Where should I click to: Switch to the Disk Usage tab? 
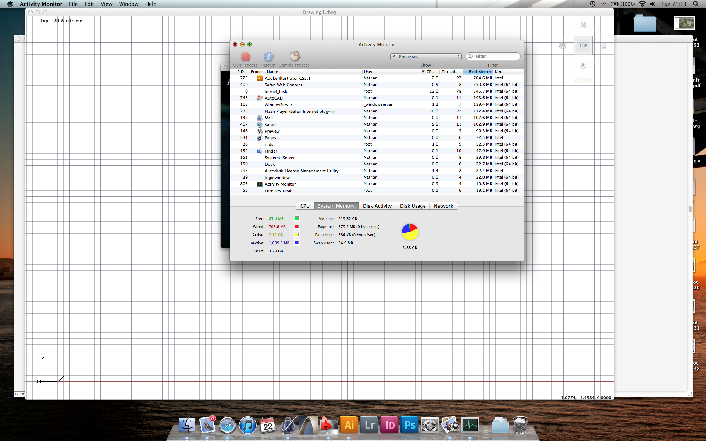[413, 206]
